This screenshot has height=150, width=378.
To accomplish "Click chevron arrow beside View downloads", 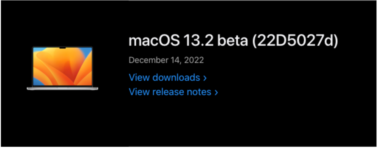I will coord(205,78).
